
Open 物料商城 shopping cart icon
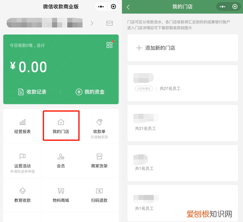click(x=61, y=191)
